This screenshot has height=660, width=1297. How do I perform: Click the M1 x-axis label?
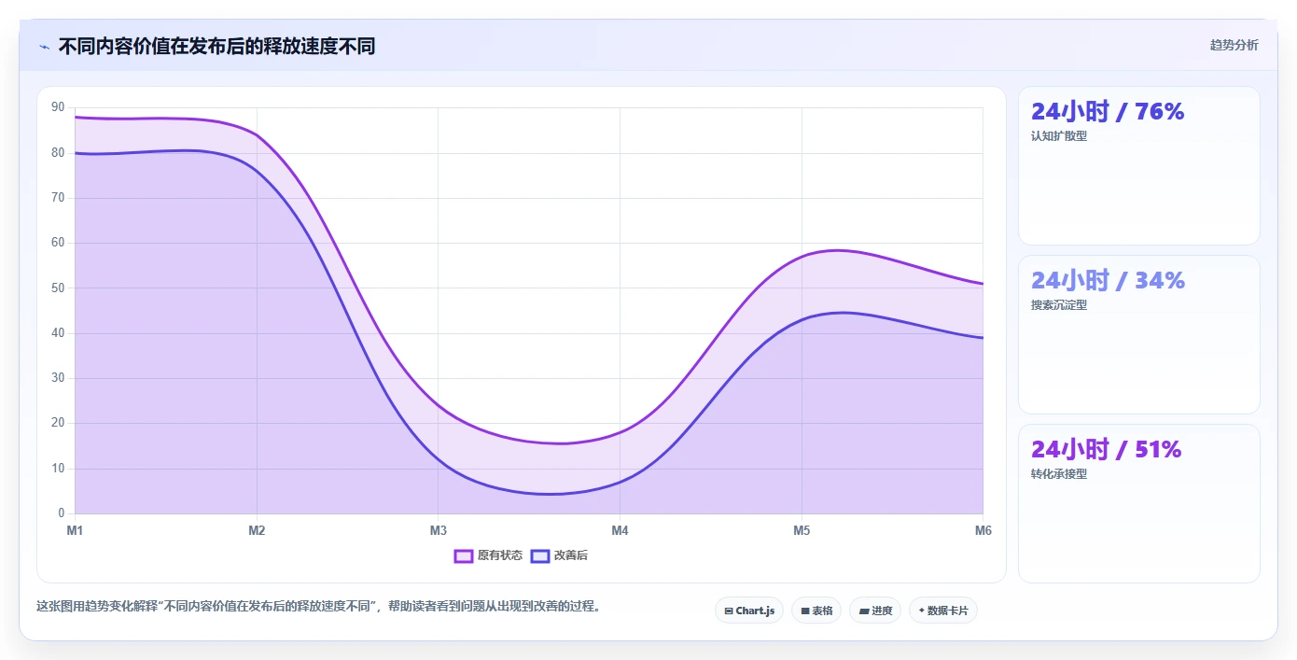tap(75, 530)
